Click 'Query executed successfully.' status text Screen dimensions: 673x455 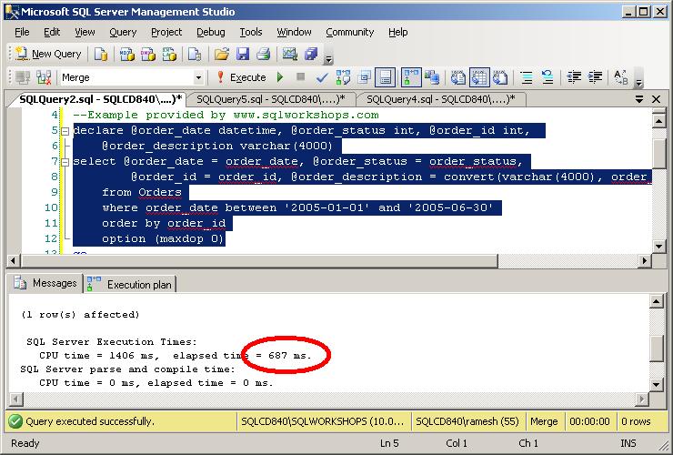click(x=89, y=421)
